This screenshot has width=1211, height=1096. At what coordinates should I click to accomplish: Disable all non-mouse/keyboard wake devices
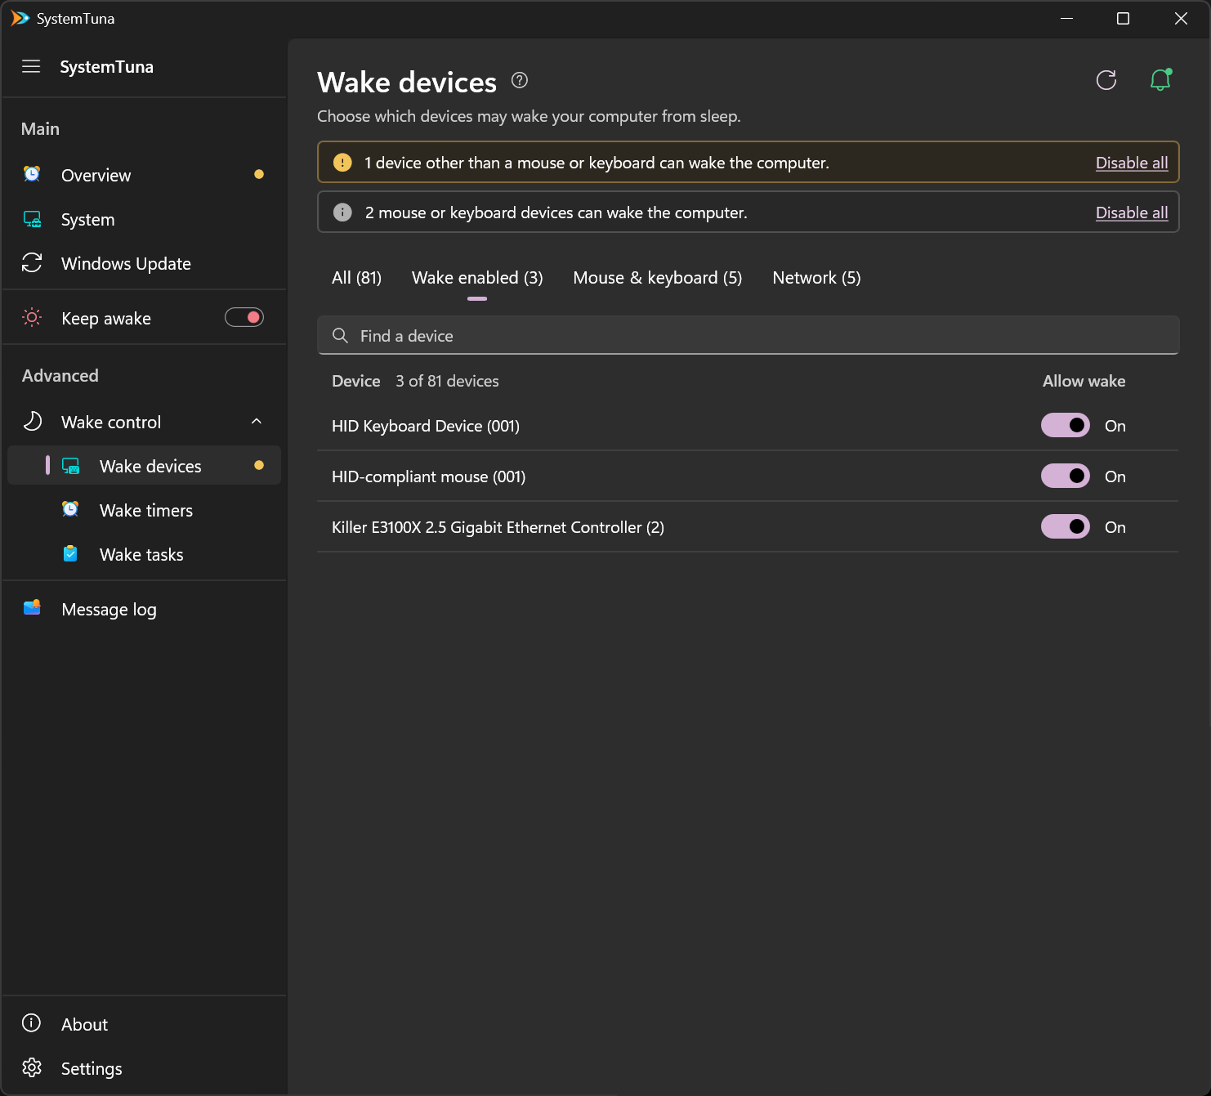tap(1132, 163)
